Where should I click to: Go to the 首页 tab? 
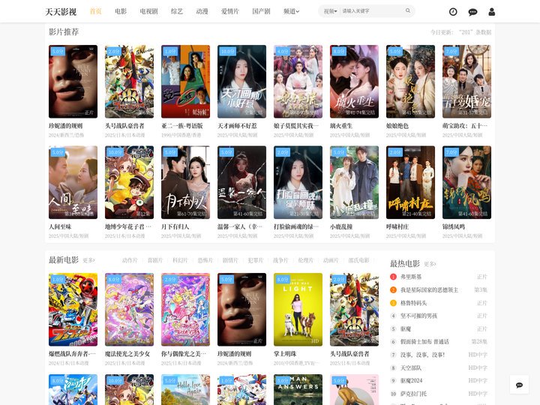pyautogui.click(x=95, y=11)
